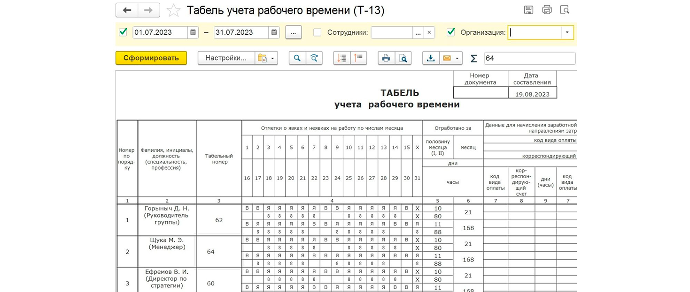Open Настройки settings
The image size is (690, 292).
click(x=226, y=58)
